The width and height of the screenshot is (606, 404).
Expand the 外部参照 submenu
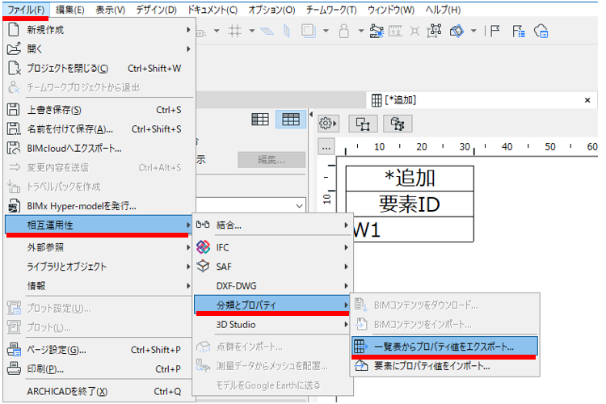[x=99, y=247]
